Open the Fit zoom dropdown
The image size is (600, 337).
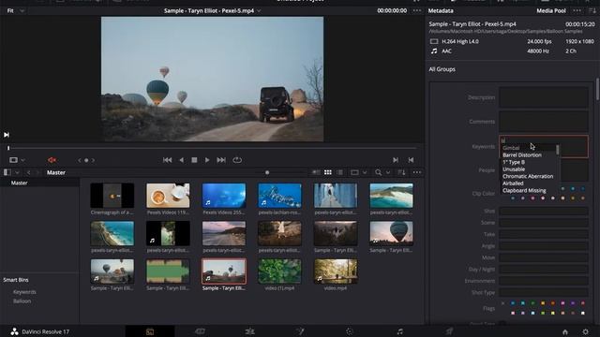pyautogui.click(x=15, y=10)
